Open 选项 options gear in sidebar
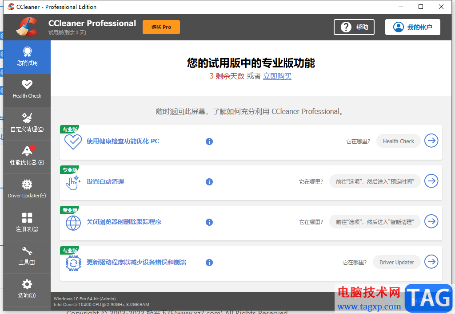Viewport: 455px width, 314px height. 27,290
